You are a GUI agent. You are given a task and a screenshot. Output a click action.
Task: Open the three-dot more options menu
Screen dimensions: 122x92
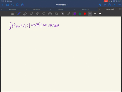pos(119,5)
